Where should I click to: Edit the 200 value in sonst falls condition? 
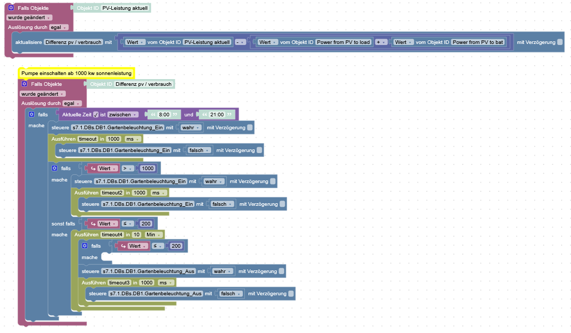pyautogui.click(x=145, y=224)
